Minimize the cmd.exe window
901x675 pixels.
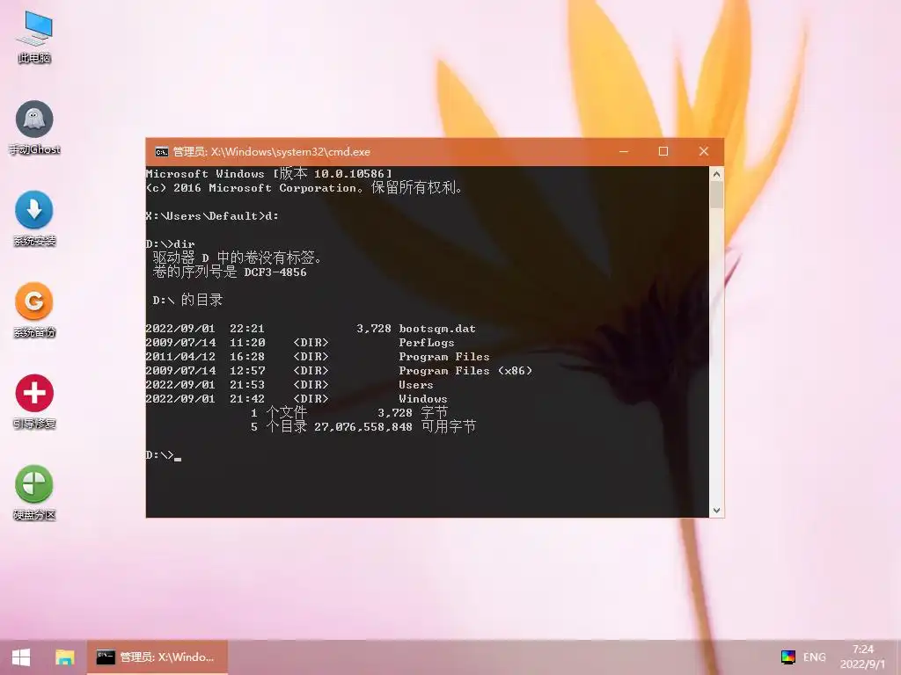pos(624,151)
